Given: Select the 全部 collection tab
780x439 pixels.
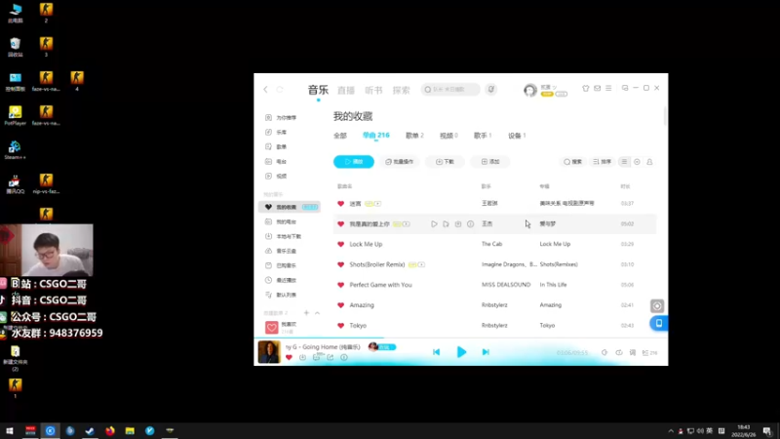Looking at the screenshot, I should tap(340, 136).
